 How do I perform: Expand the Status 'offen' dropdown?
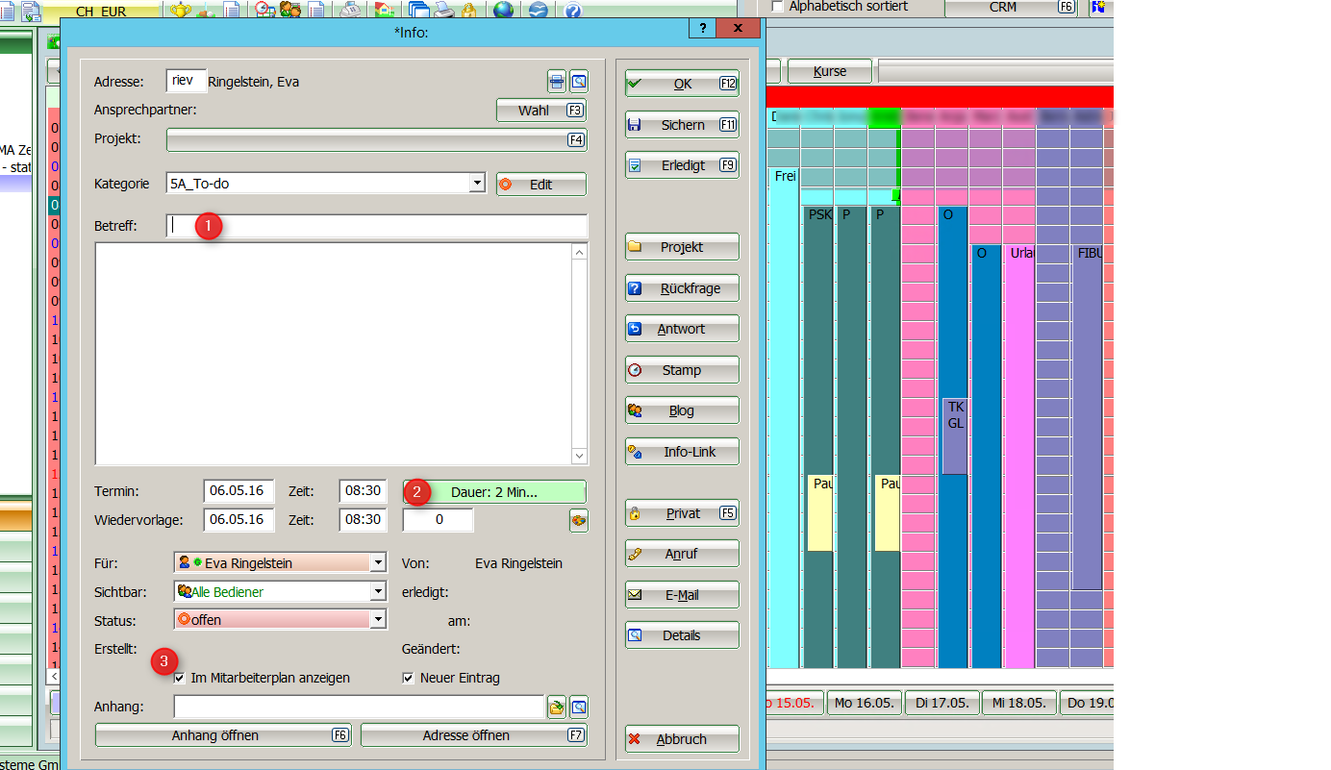pos(378,620)
